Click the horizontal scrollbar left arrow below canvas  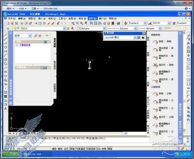click(126, 133)
